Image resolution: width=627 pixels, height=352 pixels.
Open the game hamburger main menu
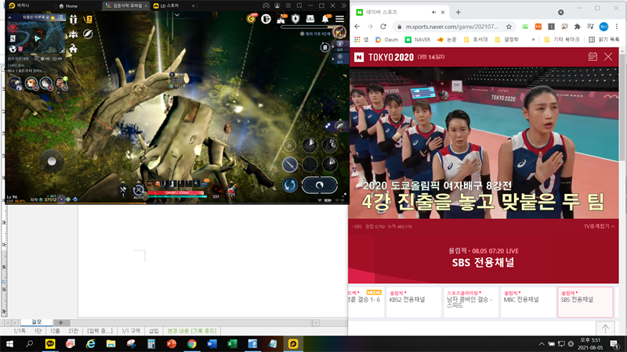(x=339, y=19)
